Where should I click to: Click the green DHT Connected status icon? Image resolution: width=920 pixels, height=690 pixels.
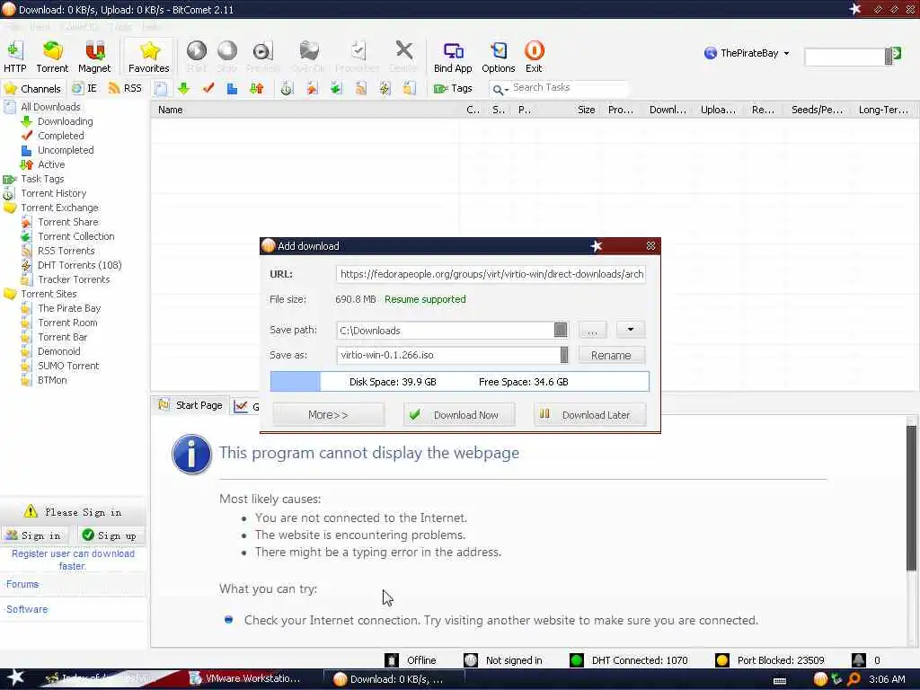click(577, 660)
